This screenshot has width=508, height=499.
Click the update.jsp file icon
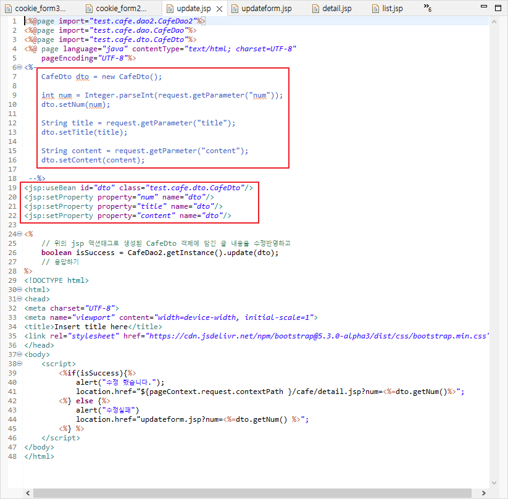click(x=170, y=9)
